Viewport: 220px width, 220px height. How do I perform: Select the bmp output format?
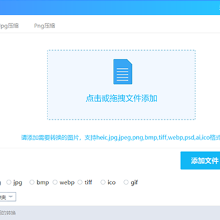(32, 182)
